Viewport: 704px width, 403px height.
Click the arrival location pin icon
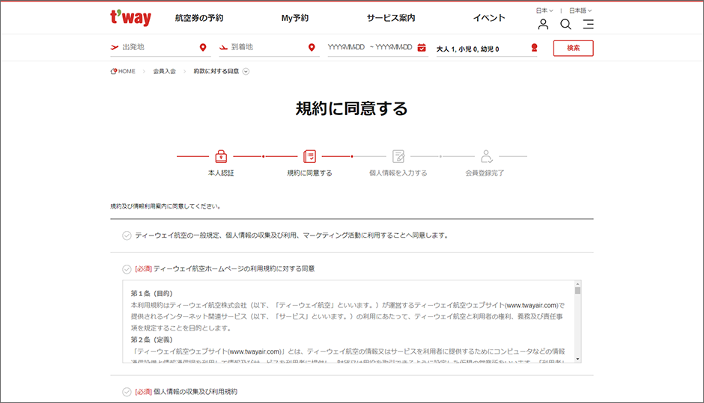[312, 48]
